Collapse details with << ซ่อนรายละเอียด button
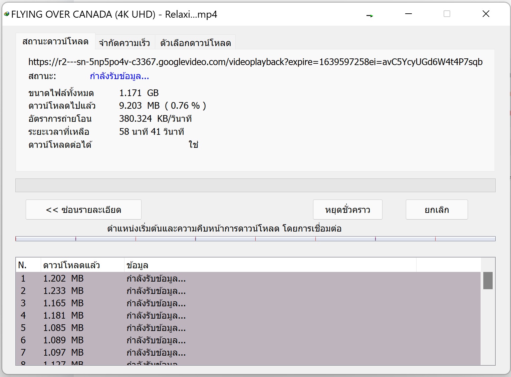The image size is (511, 377). [x=83, y=210]
